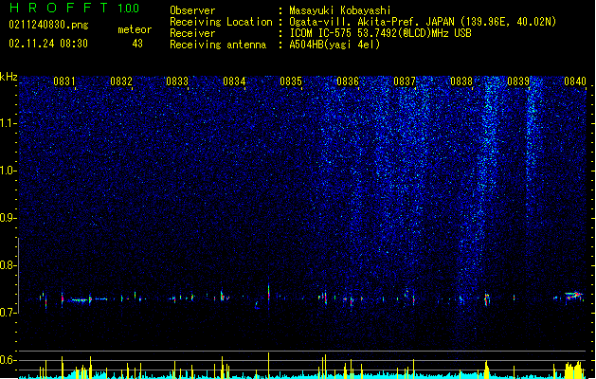Click the Receiving antenna label
This screenshot has height=379, width=596.
pos(218,45)
